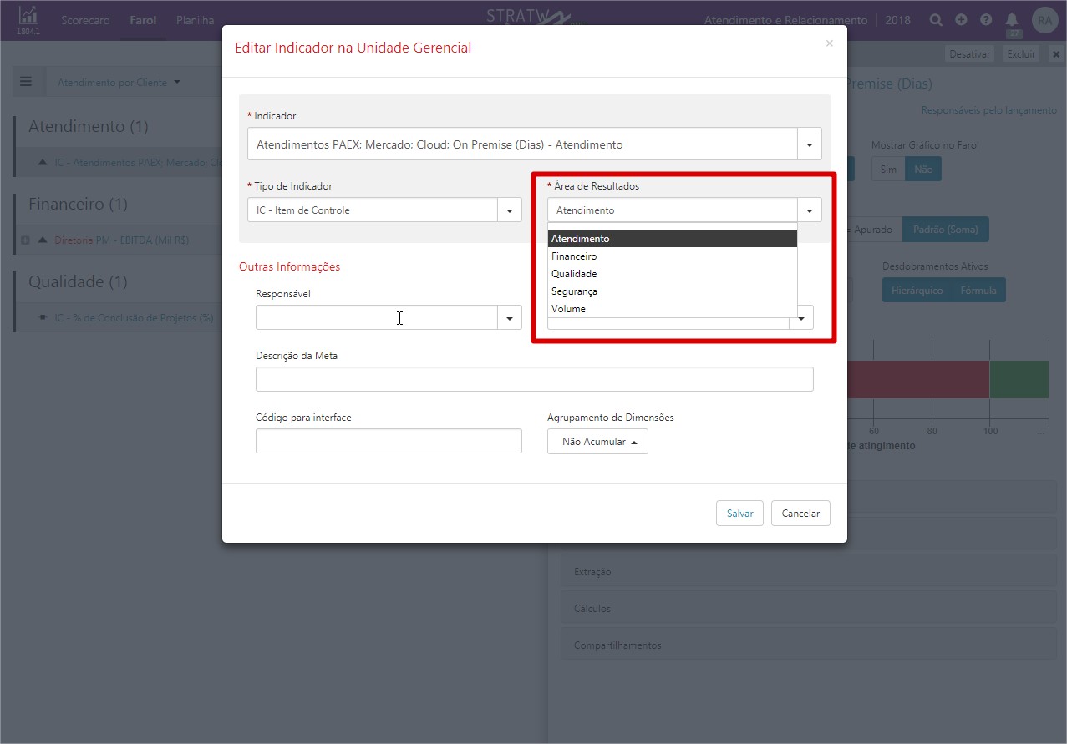Open the RA user avatar menu
Screen dimensions: 1067x744
click(1045, 20)
